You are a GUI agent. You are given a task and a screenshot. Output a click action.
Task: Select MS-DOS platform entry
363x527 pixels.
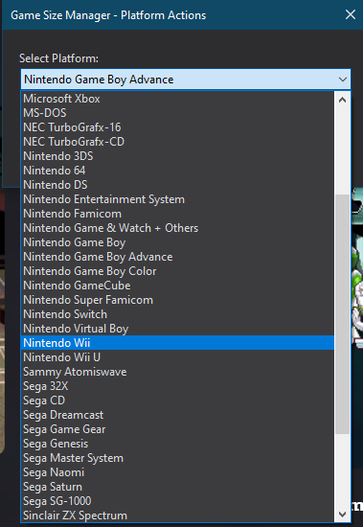(x=177, y=113)
